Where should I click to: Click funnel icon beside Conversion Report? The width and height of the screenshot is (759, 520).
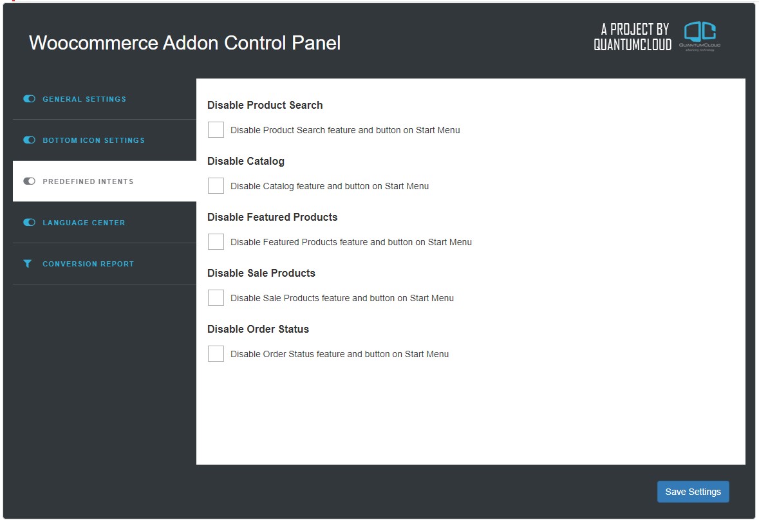(x=28, y=264)
